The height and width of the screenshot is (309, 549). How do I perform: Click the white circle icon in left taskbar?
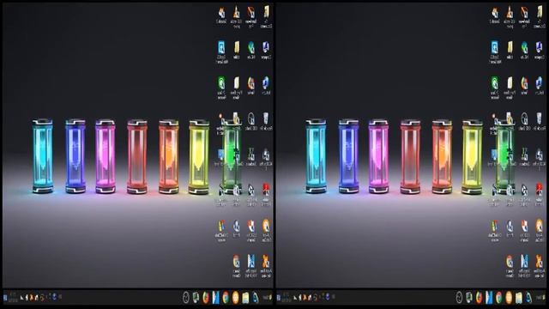[186, 298]
